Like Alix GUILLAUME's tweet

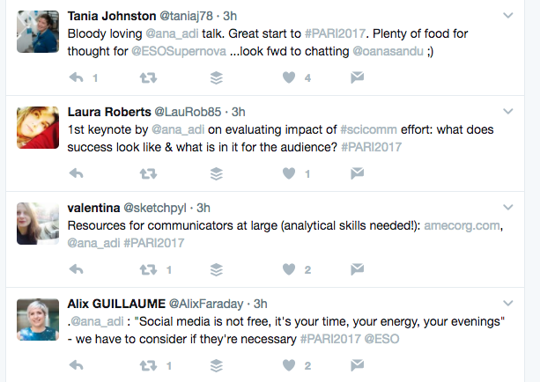[x=287, y=364]
